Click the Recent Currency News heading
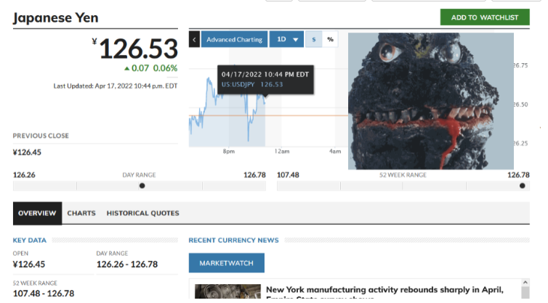This screenshot has height=303, width=548. (x=233, y=240)
